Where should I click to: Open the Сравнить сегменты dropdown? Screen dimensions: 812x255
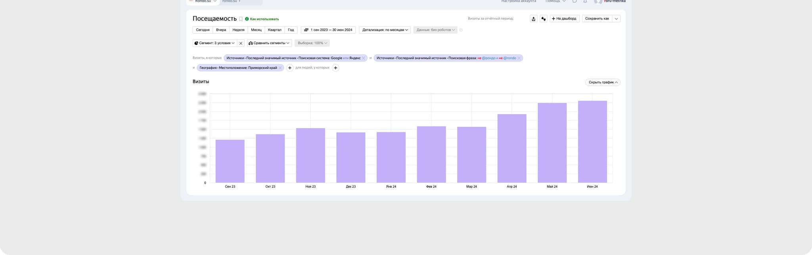coord(269,43)
